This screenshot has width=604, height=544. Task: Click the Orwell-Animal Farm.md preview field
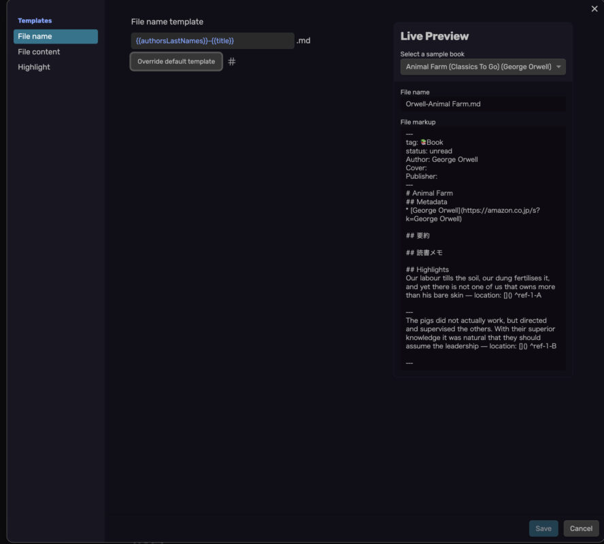482,104
